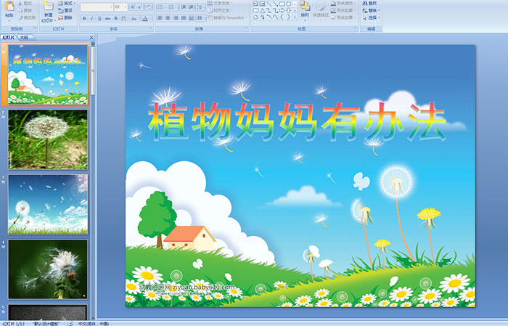Switch to the Outline (大纲) tab
The image size is (508, 326).
[25, 37]
